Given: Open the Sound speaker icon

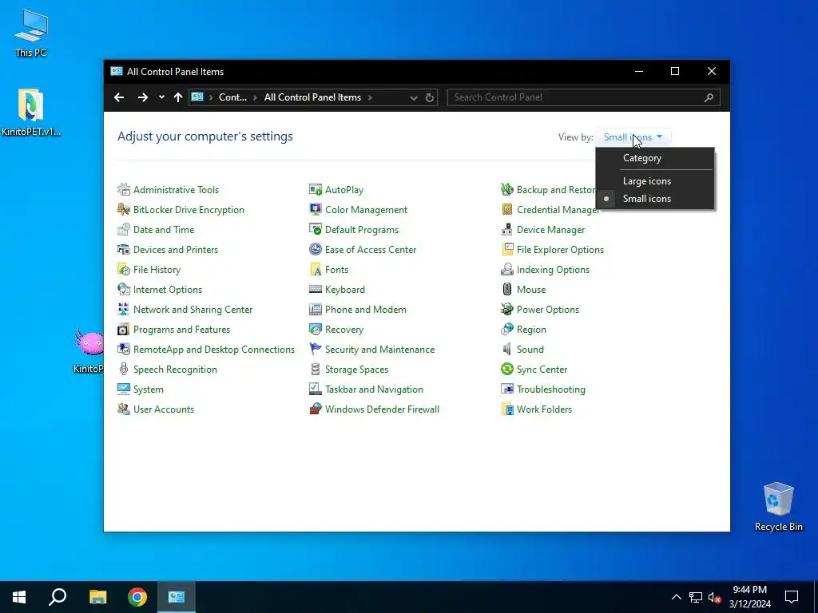Looking at the screenshot, I should (x=507, y=350).
